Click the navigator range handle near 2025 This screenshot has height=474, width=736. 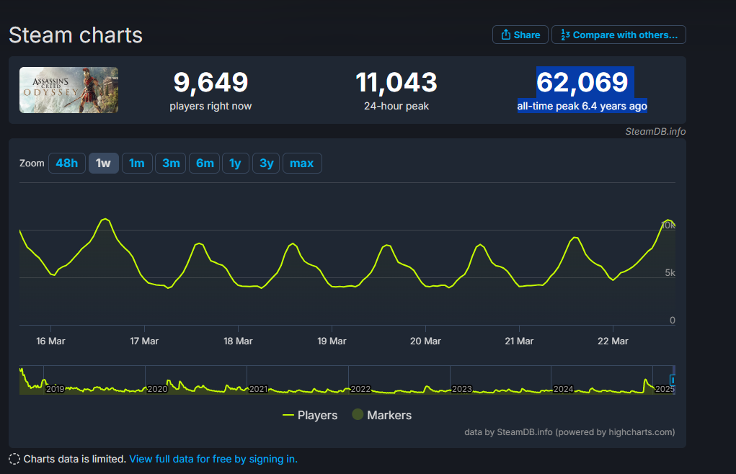[672, 380]
